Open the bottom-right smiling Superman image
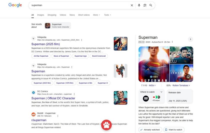The height and width of the screenshot is (133, 210). click(181, 73)
